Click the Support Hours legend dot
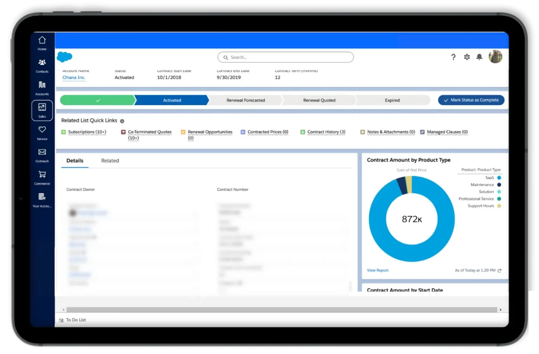Screen dimensions: 539x354 [x=499, y=206]
